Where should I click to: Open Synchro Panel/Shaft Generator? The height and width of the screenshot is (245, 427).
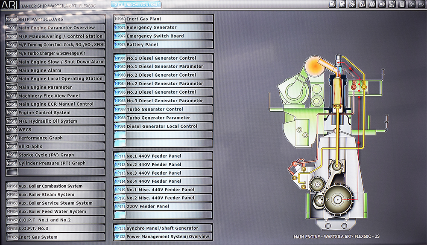tap(164, 228)
